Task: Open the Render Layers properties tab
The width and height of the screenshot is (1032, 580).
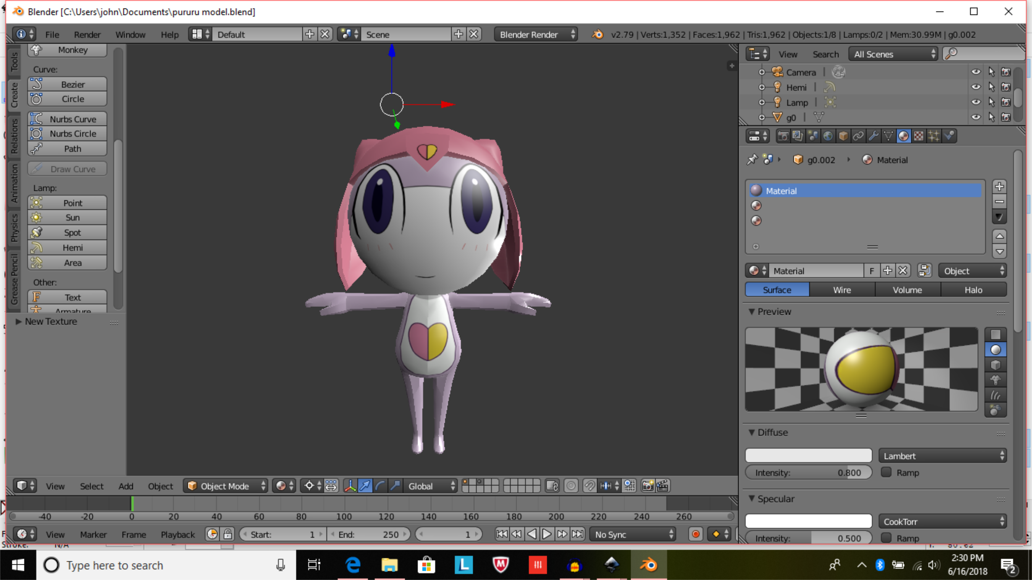Action: coord(798,136)
